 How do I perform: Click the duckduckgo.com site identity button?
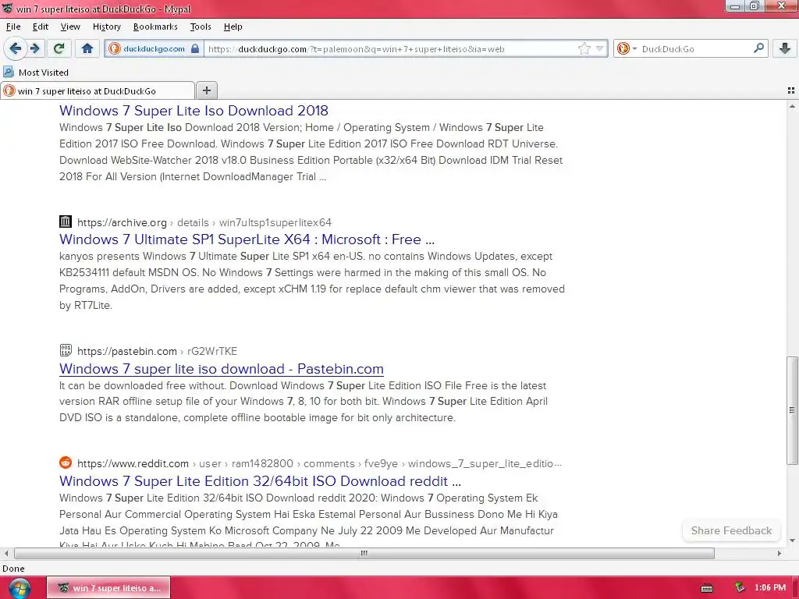[x=154, y=49]
